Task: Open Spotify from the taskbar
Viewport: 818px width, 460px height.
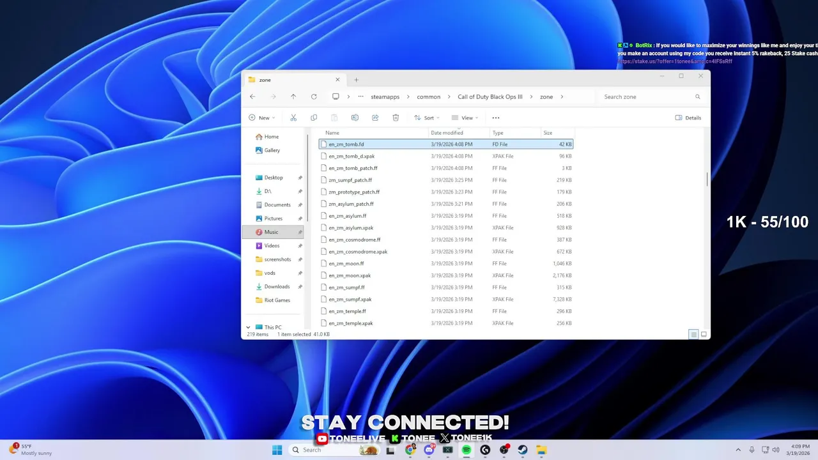Action: [x=467, y=450]
